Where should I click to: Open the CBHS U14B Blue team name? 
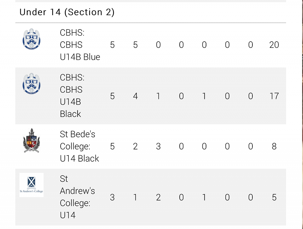tap(80, 45)
